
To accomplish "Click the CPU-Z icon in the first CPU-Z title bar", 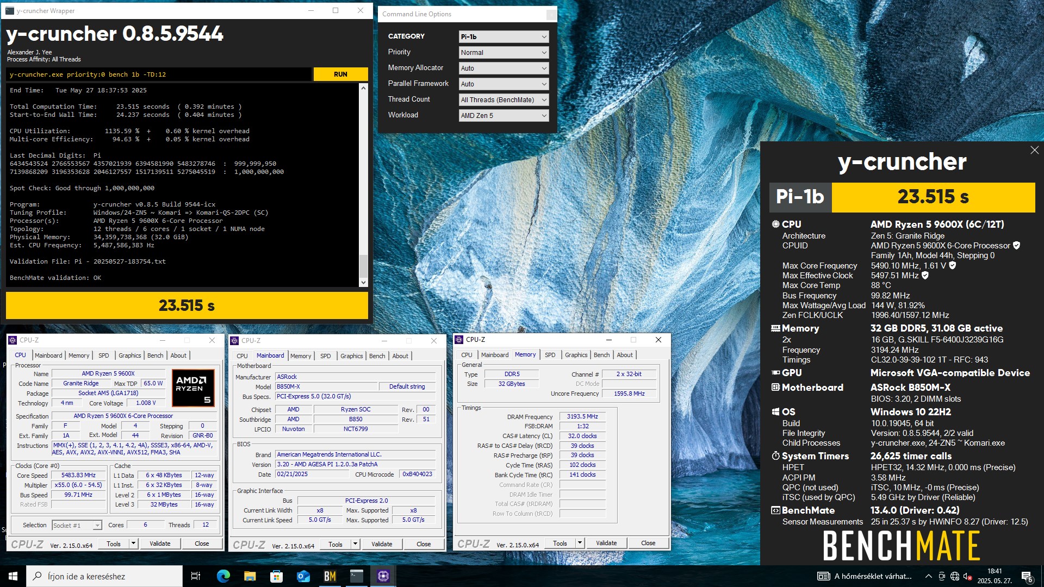I will 13,340.
